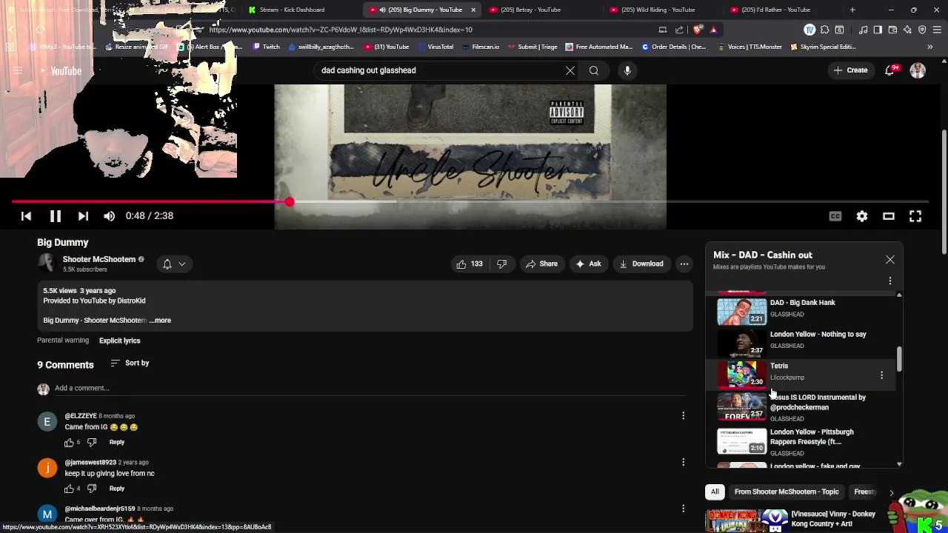Open YouTube notifications bell
This screenshot has width=948, height=533.
coord(890,70)
